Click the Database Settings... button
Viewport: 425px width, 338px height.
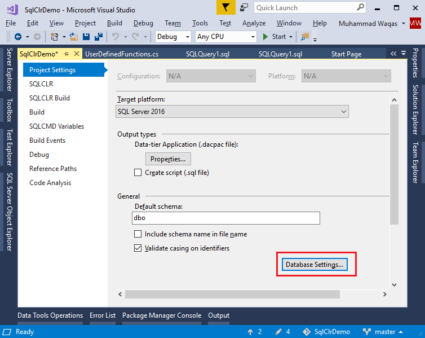coord(315,264)
